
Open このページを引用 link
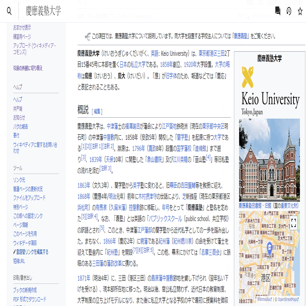(x=25, y=234)
